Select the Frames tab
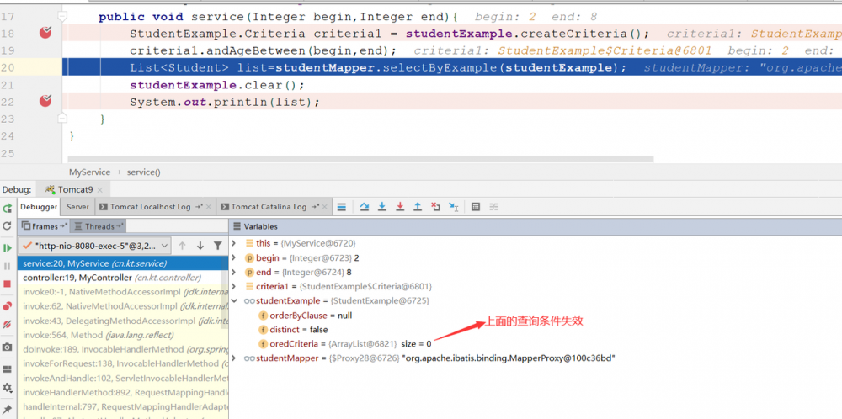 45,226
